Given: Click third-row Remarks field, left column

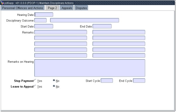Looking at the screenshot, I should pyautogui.click(x=61, y=44).
